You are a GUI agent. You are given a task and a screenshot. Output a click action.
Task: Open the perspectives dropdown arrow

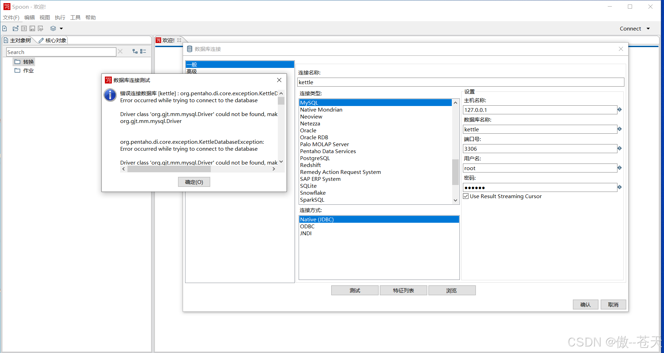click(x=61, y=29)
